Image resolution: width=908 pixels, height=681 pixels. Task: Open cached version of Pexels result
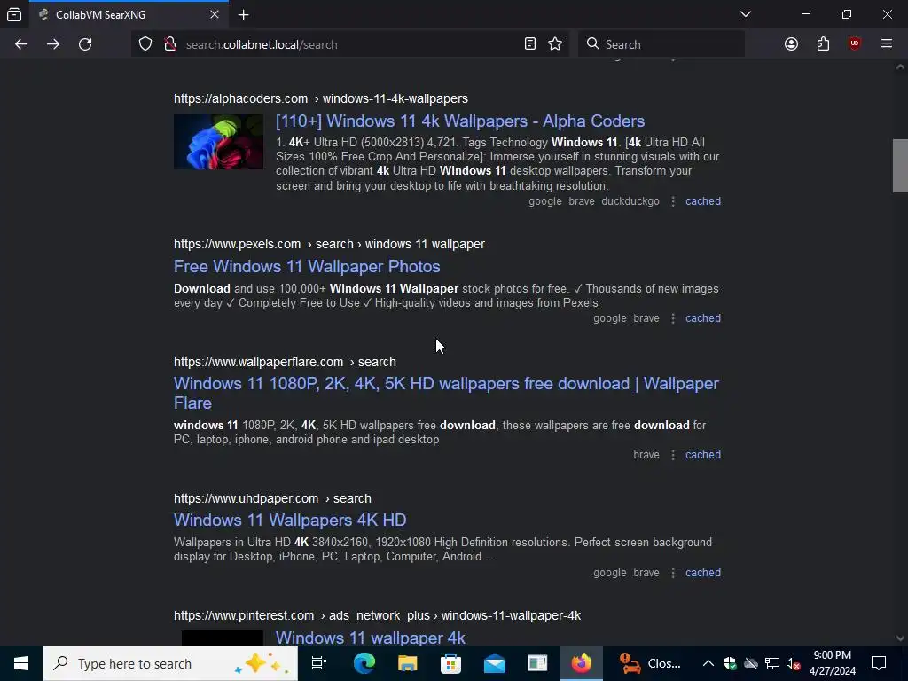pyautogui.click(x=703, y=318)
